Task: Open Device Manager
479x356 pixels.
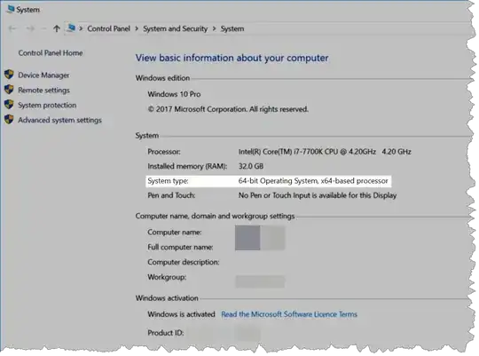Action: [x=43, y=75]
